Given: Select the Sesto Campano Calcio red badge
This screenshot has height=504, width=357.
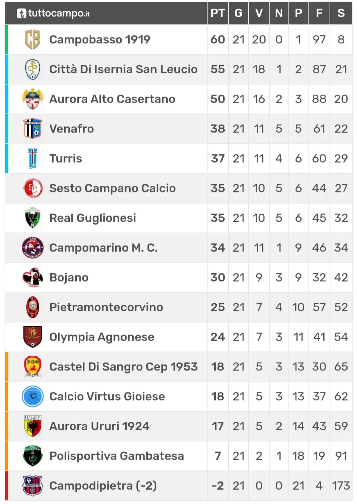Looking at the screenshot, I should pyautogui.click(x=33, y=188).
